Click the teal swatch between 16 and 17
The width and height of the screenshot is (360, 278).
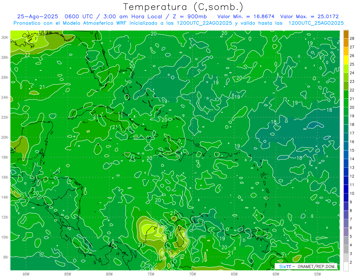pyautogui.click(x=346, y=137)
